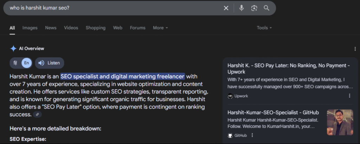The height and width of the screenshot is (144, 360).
Task: Switch AI Overview language to Hindi
Action: (15, 63)
